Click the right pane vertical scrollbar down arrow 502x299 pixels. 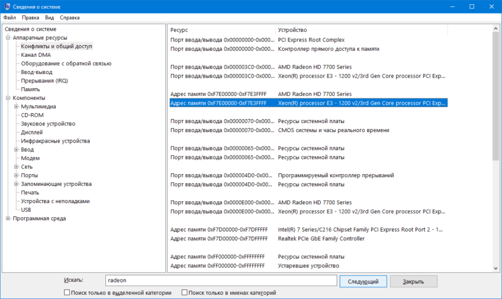point(495,267)
